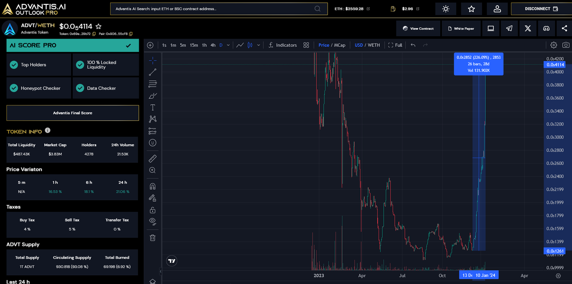Open the ETH price external link
The image size is (572, 284).
pyautogui.click(x=368, y=9)
